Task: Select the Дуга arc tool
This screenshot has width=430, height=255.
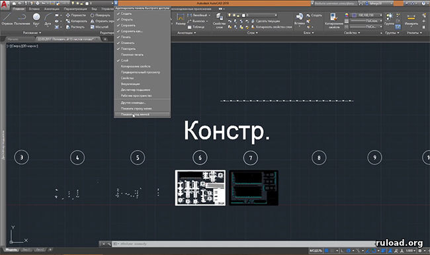Action: 48,19
